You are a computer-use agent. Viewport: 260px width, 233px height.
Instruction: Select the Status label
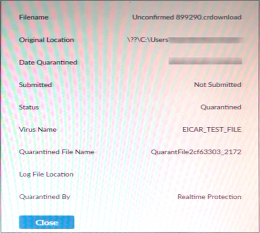pyautogui.click(x=29, y=107)
